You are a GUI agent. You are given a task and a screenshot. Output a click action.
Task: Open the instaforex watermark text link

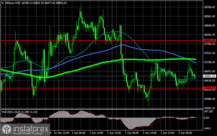31,129
